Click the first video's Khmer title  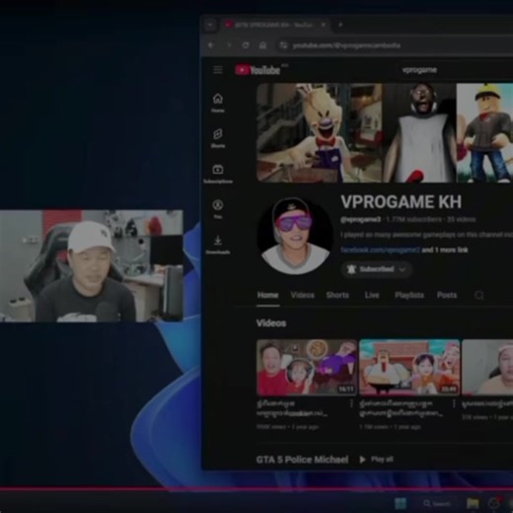click(292, 408)
